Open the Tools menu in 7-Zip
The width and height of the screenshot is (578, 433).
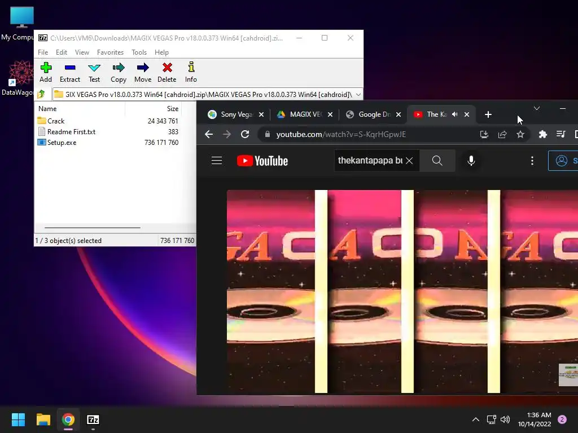coord(139,52)
